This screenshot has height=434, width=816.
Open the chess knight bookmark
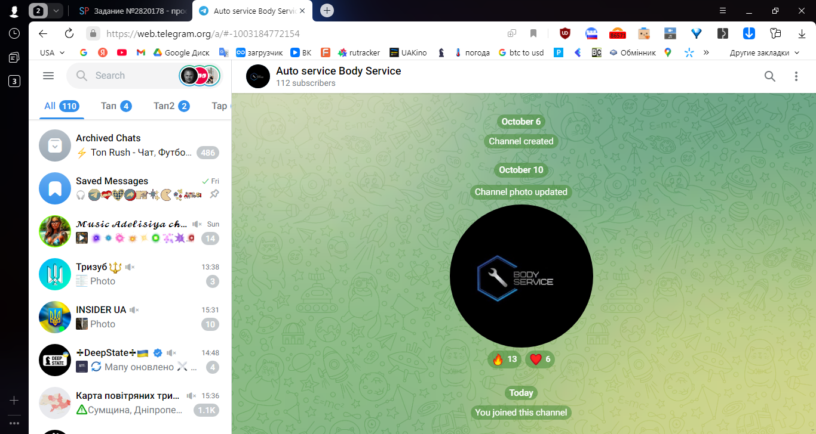pos(441,52)
